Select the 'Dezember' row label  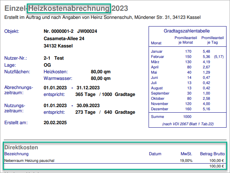tap(160, 109)
